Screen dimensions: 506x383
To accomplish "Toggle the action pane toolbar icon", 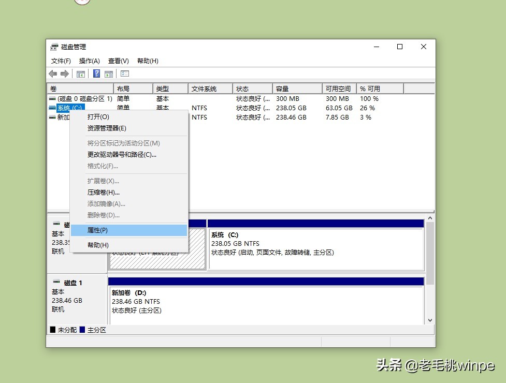I will pyautogui.click(x=109, y=73).
